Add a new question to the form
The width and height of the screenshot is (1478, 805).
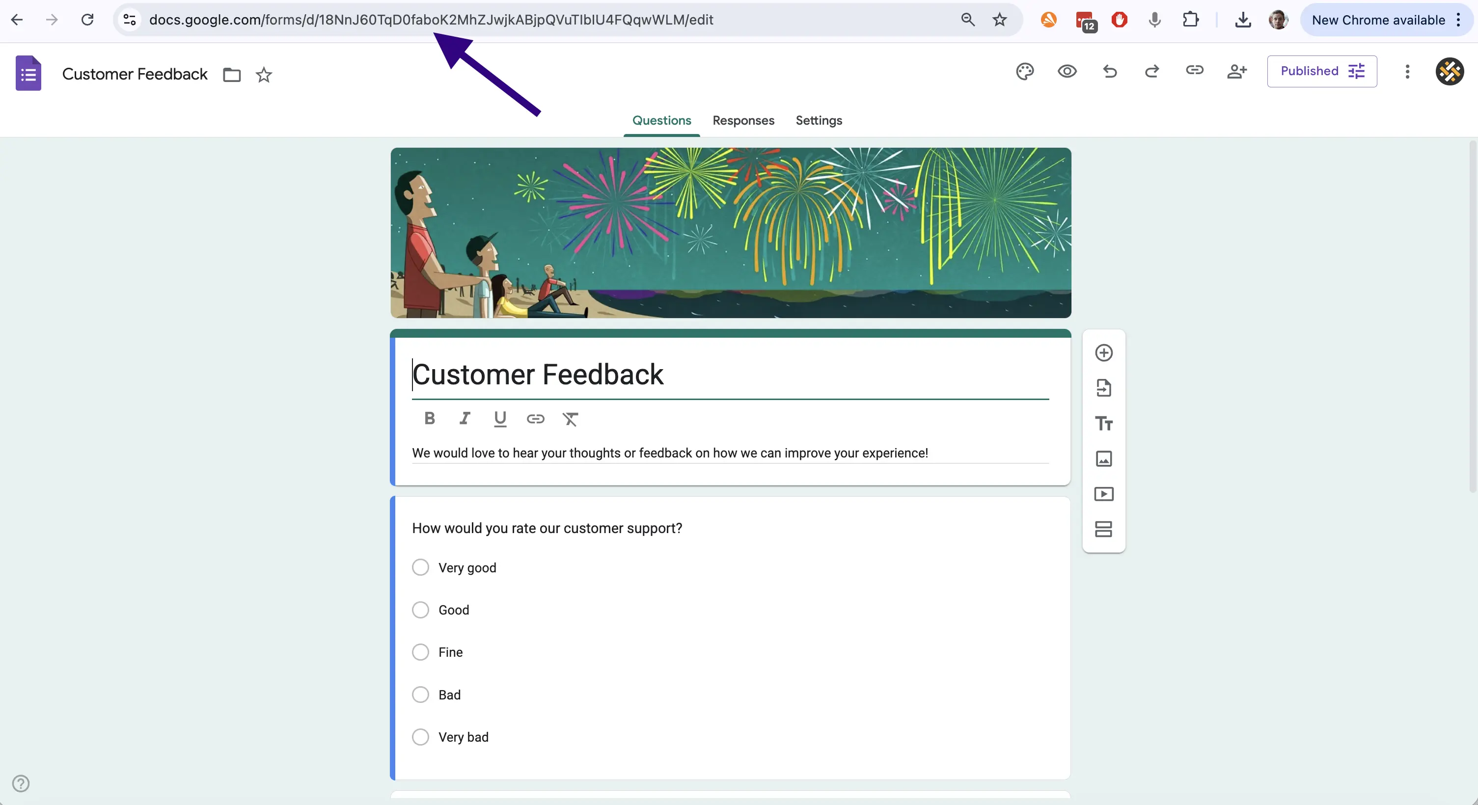tap(1103, 352)
